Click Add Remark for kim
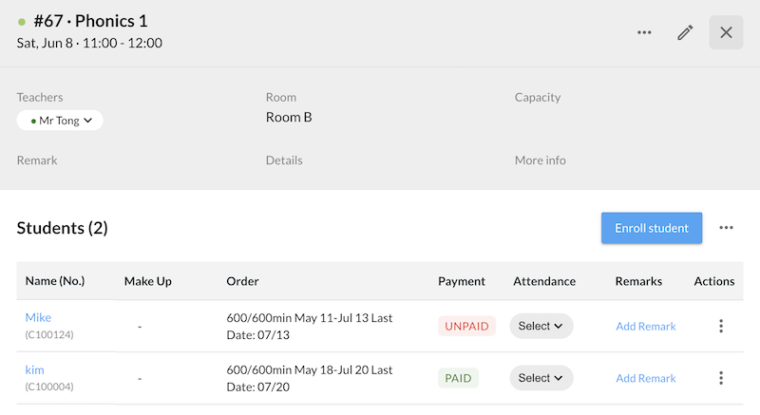Viewport: 760px width, 415px height. [646, 378]
